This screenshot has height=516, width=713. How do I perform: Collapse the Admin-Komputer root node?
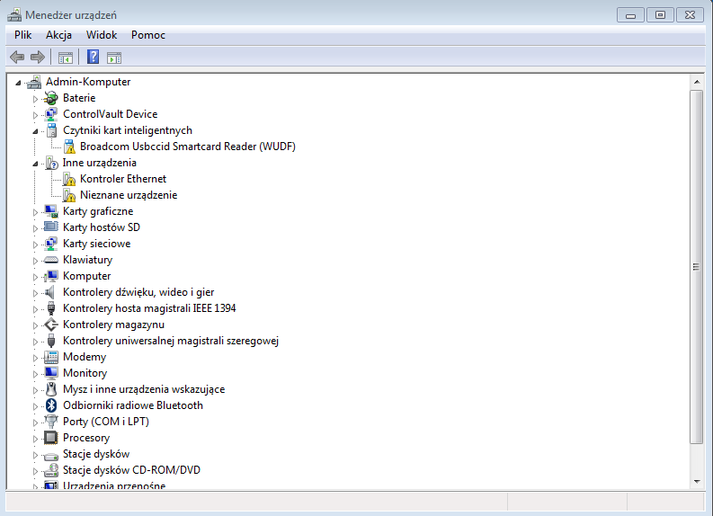(18, 83)
